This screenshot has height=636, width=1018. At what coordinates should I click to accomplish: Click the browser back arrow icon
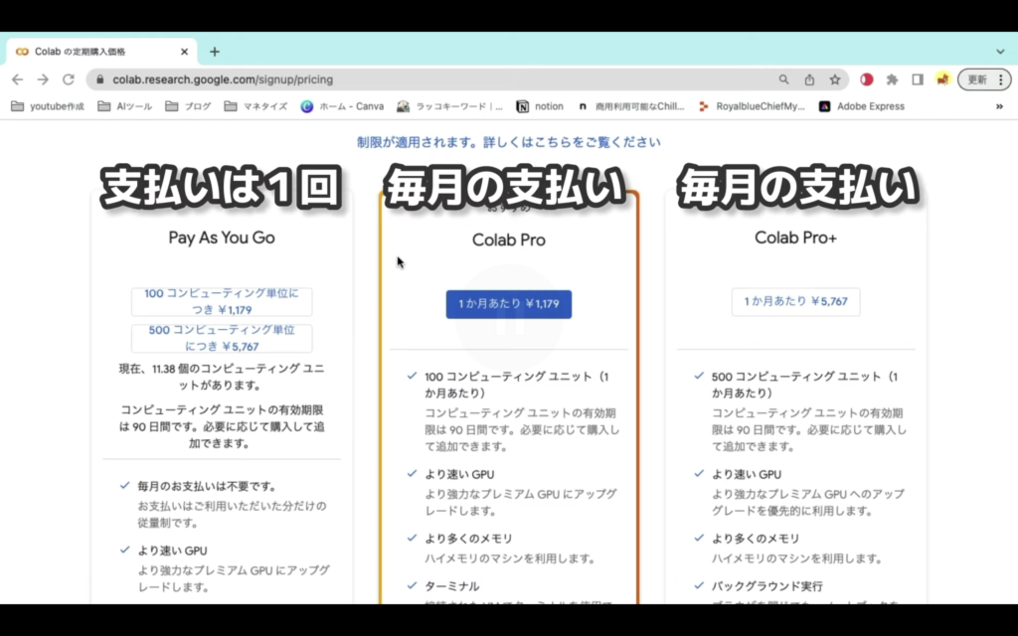tap(17, 79)
